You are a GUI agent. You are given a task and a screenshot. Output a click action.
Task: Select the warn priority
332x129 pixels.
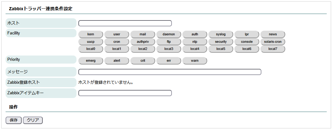point(195,61)
